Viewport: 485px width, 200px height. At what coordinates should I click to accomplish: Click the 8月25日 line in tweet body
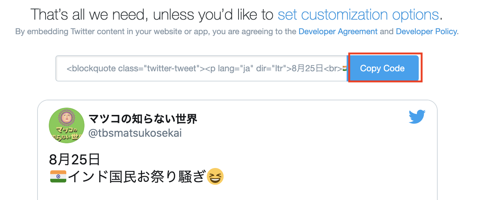click(75, 159)
